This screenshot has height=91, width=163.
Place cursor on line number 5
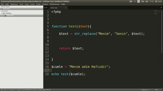click(48, 26)
